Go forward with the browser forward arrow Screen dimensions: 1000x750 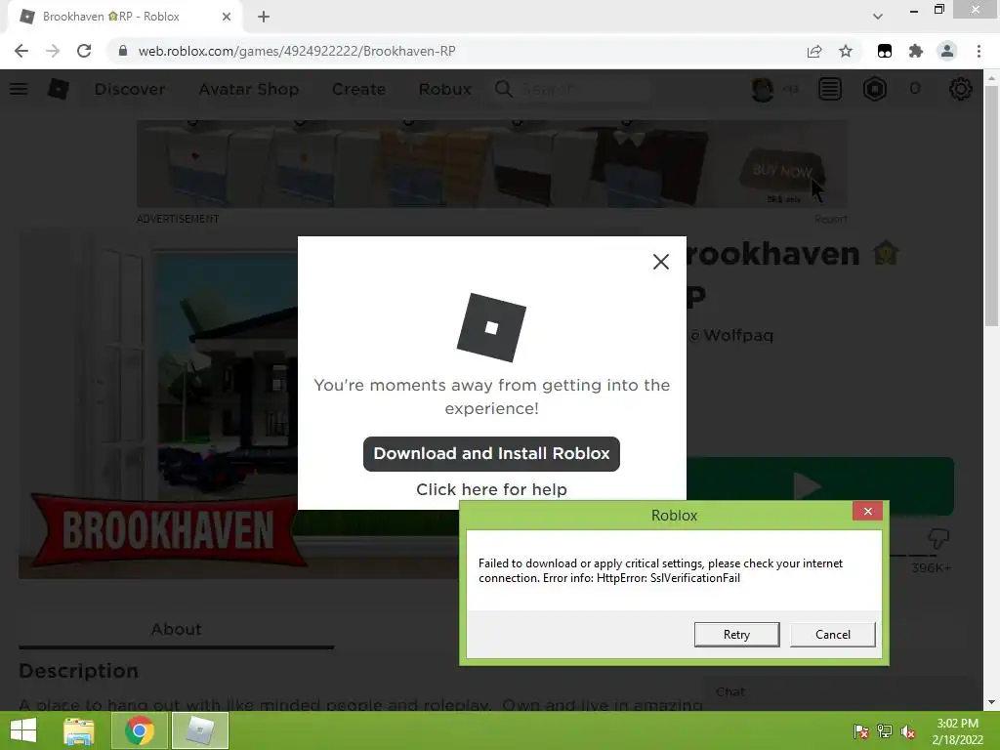tap(53, 51)
